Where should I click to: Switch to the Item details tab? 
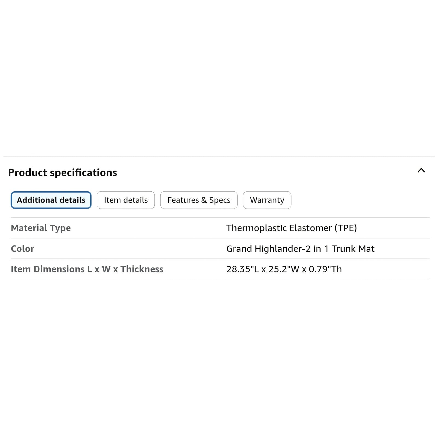[x=126, y=200]
